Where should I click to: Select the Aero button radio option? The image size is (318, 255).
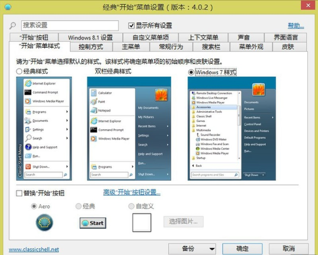pyautogui.click(x=34, y=206)
